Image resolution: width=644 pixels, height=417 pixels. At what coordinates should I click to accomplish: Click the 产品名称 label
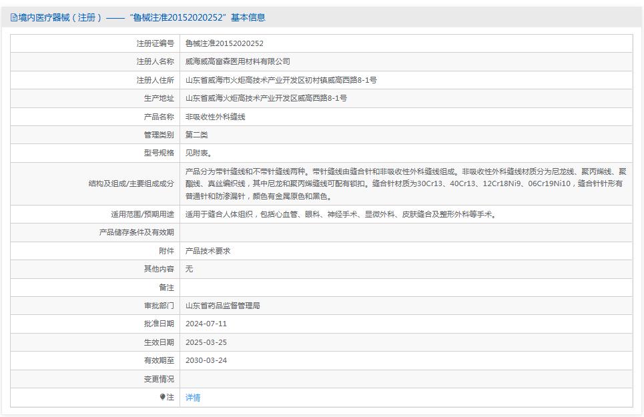(159, 117)
